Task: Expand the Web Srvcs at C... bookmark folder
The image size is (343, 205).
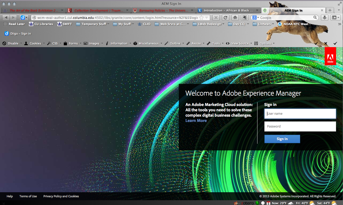Action: click(172, 24)
